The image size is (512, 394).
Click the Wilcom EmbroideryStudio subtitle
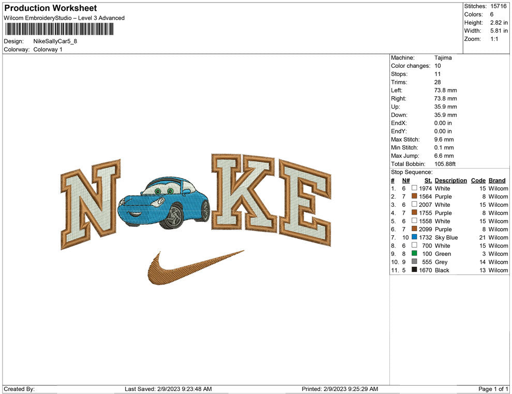tap(64, 18)
